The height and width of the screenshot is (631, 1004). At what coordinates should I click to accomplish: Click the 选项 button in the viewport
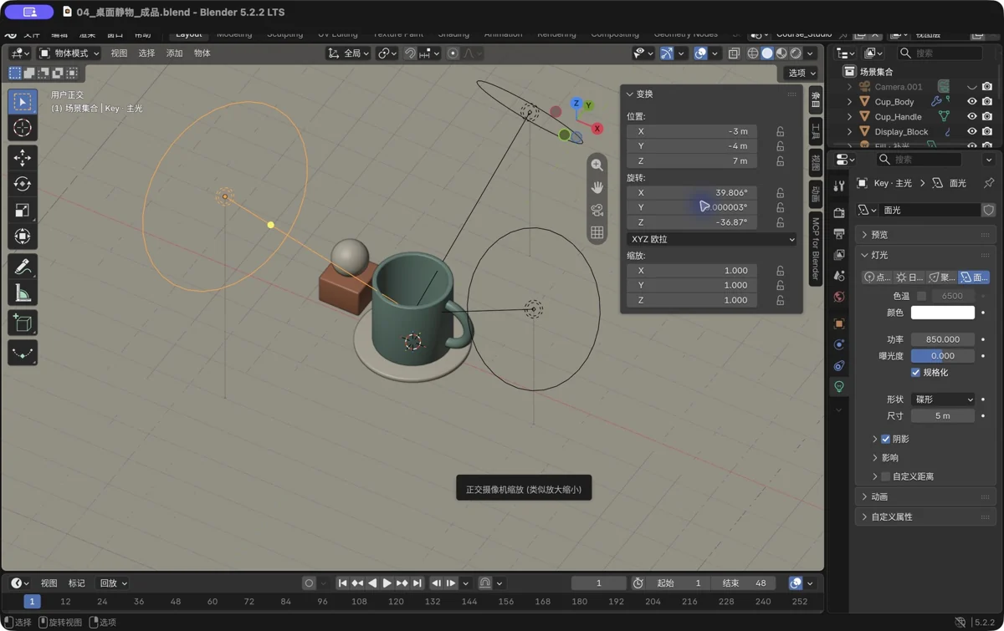tap(801, 73)
